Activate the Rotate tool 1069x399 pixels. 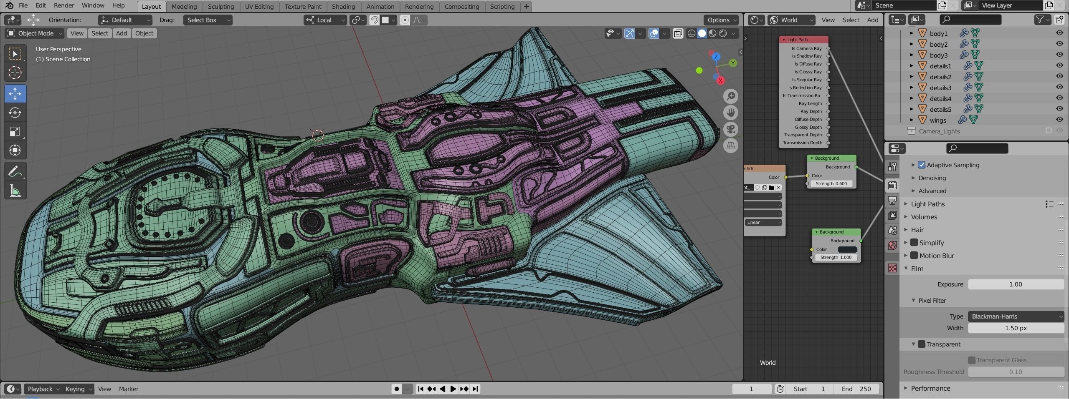15,113
